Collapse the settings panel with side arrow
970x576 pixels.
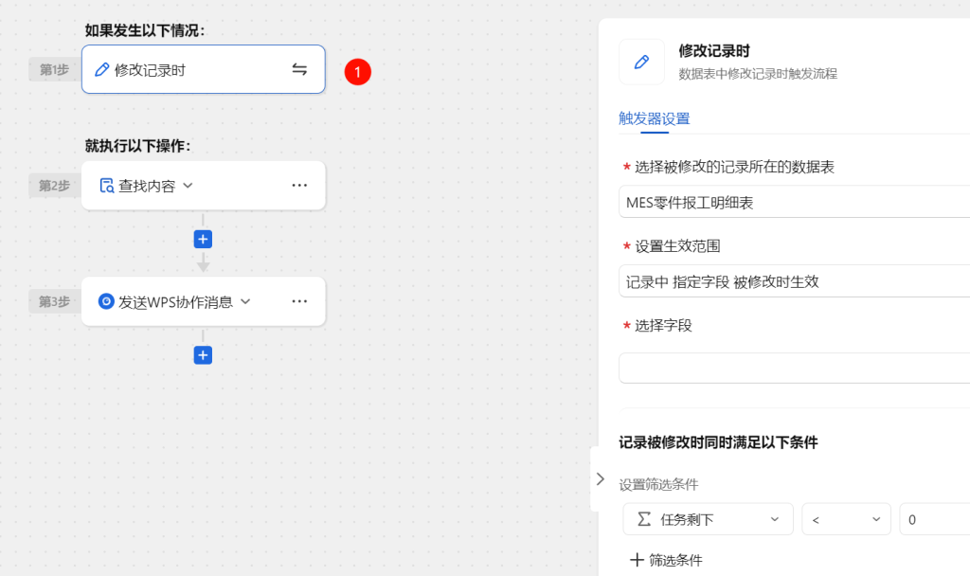tap(600, 478)
